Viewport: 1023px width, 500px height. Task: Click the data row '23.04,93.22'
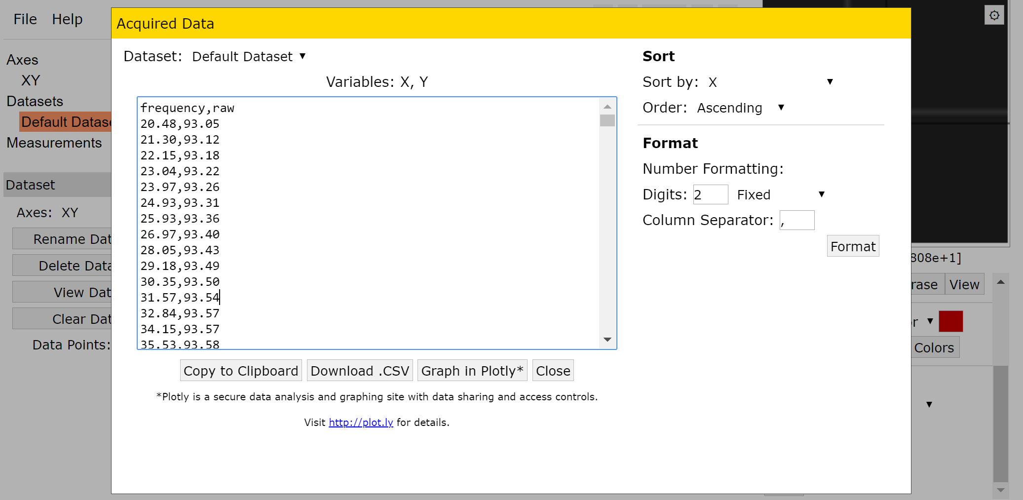tap(180, 171)
